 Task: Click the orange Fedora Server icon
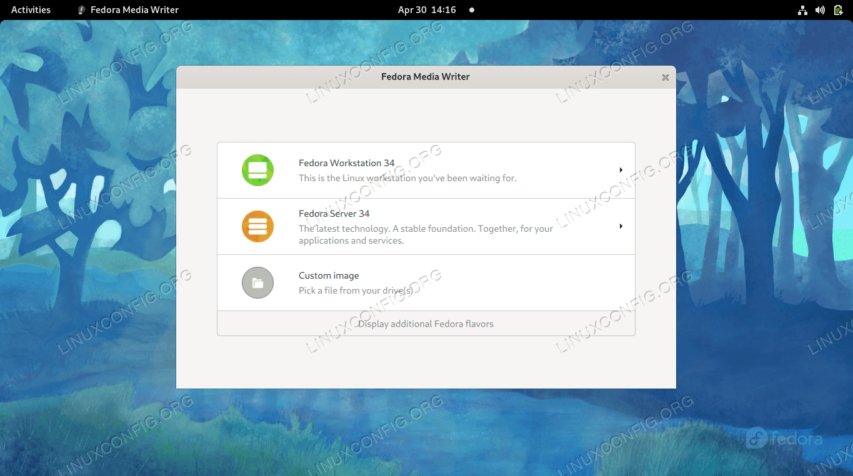tap(257, 226)
